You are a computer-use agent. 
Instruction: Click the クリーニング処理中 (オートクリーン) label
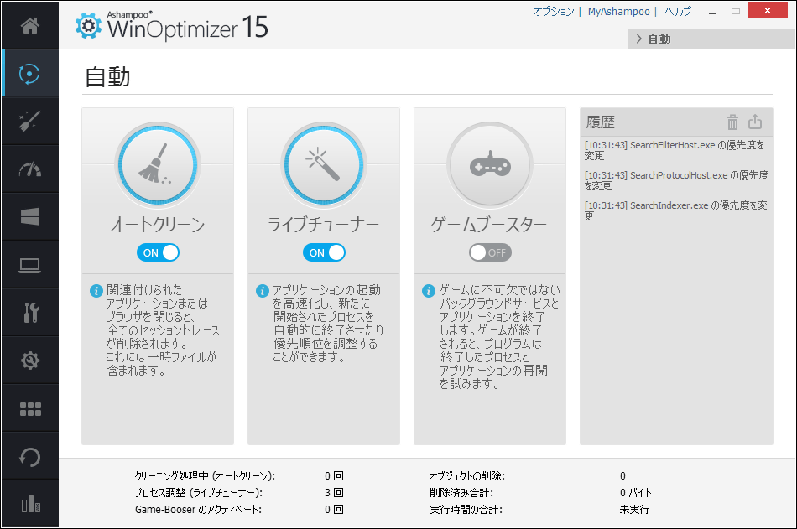point(205,475)
